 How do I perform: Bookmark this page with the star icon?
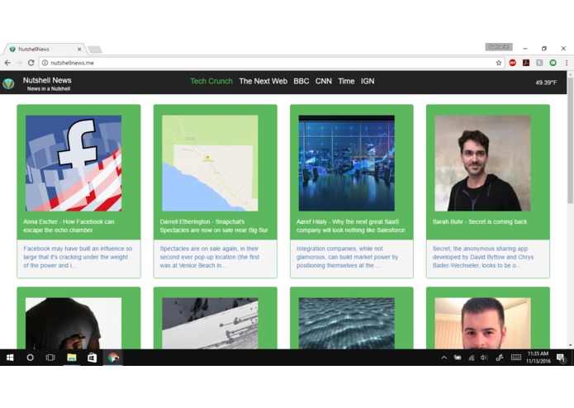[x=499, y=63]
